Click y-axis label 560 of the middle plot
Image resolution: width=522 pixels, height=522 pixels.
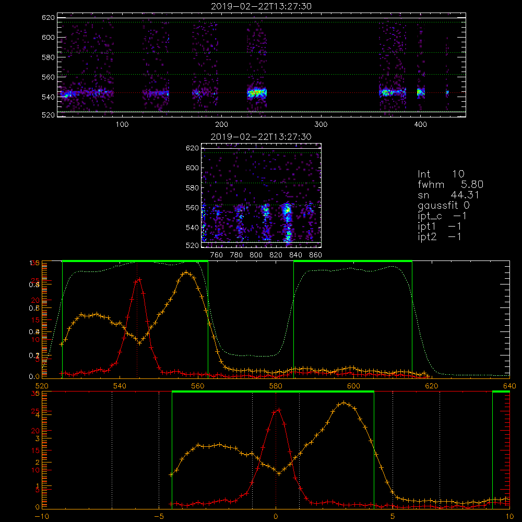pyautogui.click(x=192, y=207)
